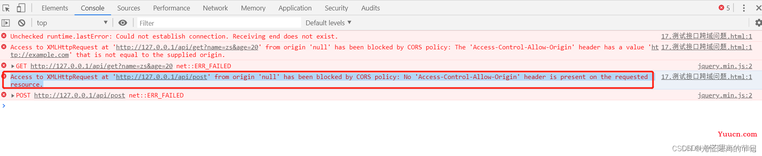
Task: Expand the GET request error entry
Action: 13,66
